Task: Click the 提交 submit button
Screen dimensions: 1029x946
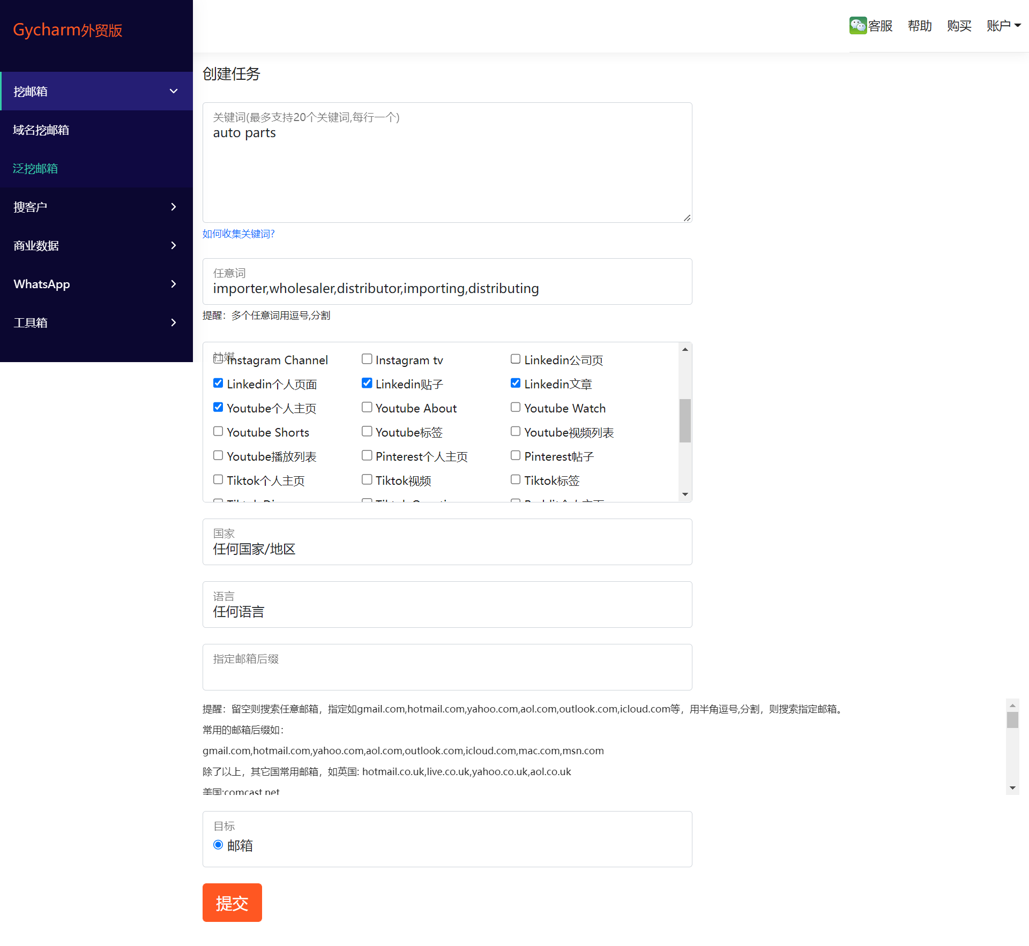Action: point(232,903)
